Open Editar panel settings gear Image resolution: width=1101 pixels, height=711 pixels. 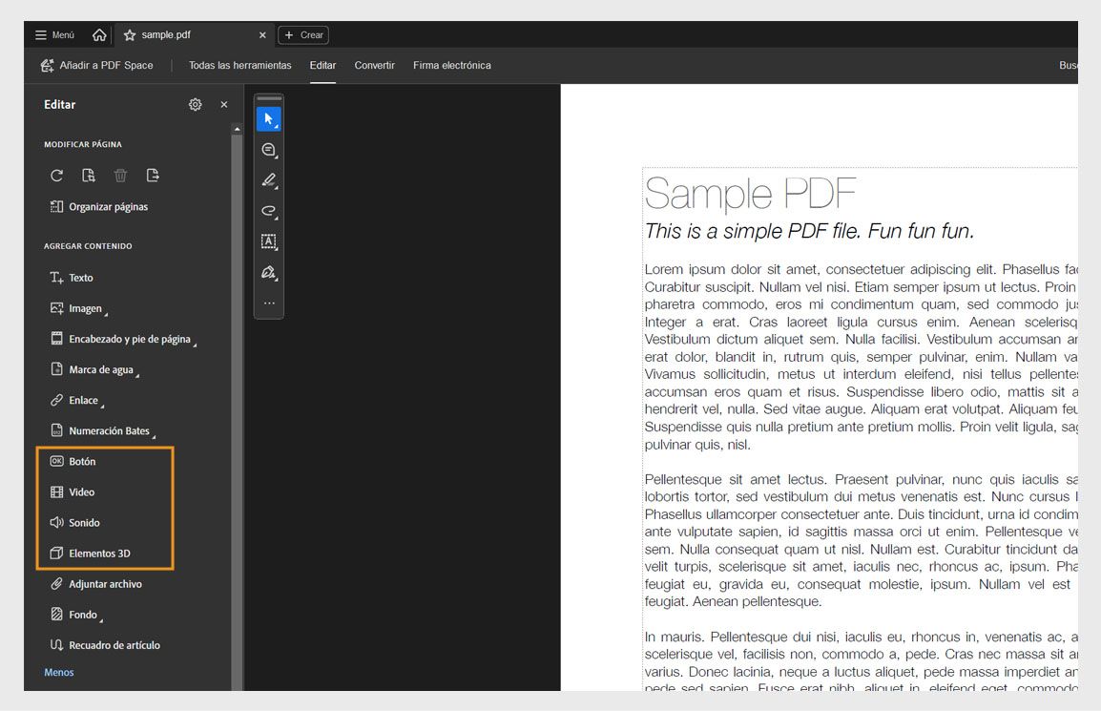pos(196,105)
